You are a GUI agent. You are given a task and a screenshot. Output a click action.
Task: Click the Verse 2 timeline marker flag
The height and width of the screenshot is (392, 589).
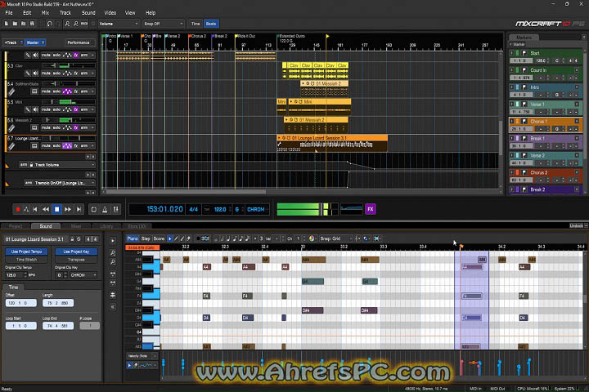click(x=166, y=36)
